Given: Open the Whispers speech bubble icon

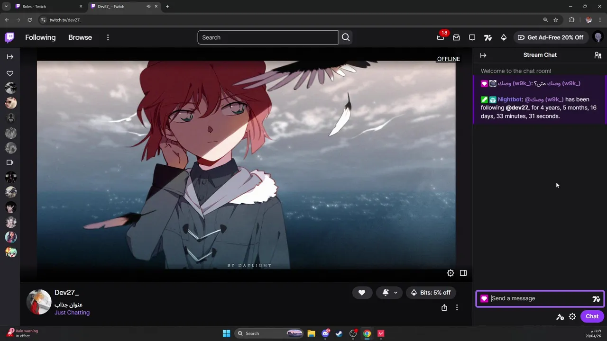Looking at the screenshot, I should 472,37.
